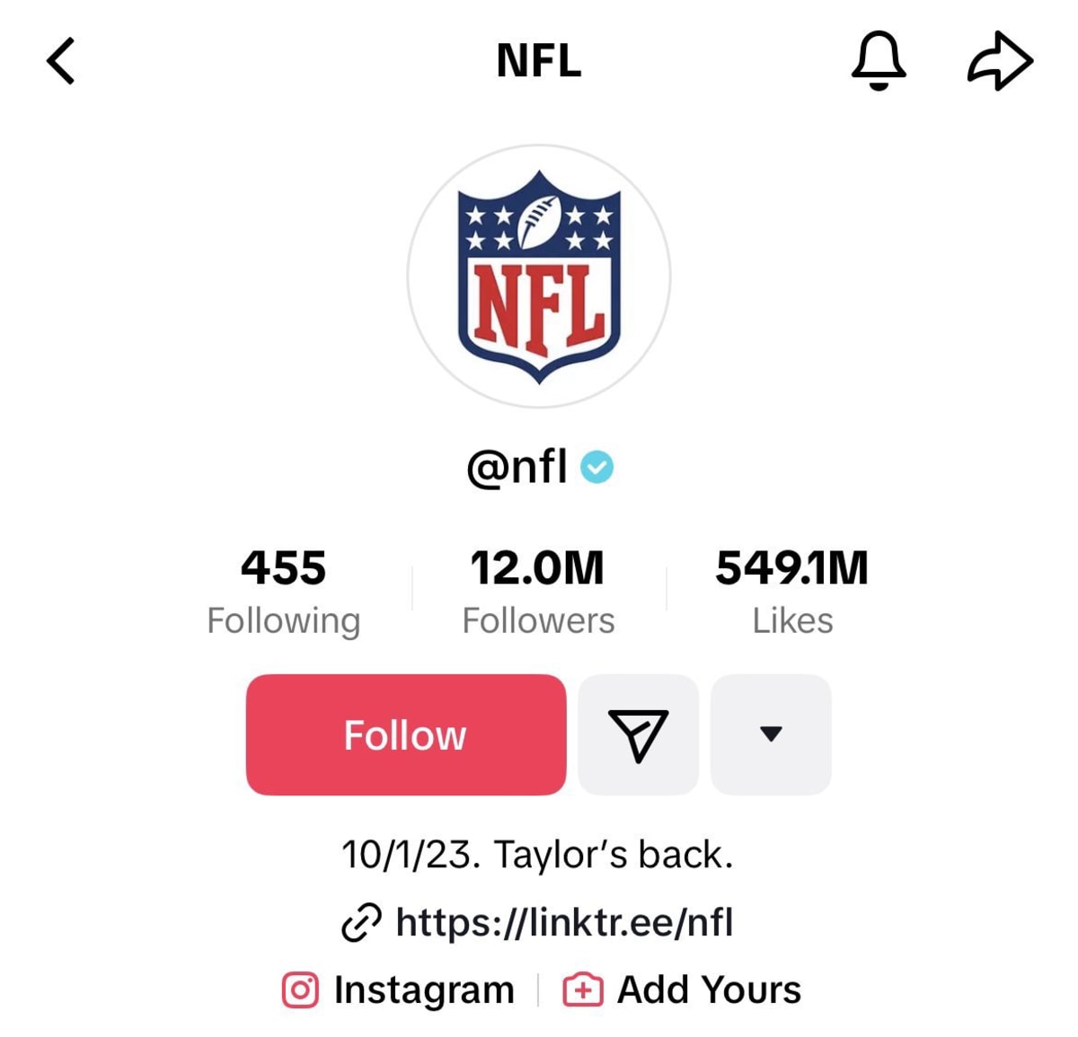Screen dimensions: 1078x1037
Task: Click the bio text about Taylor
Action: pos(538,854)
